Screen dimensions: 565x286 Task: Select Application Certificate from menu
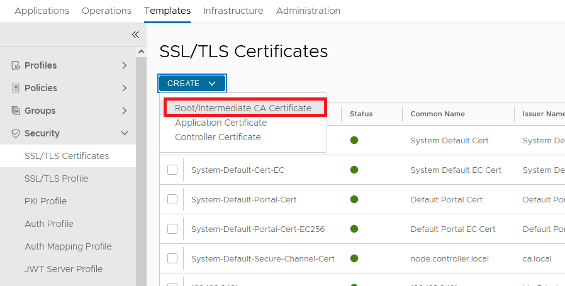[221, 123]
